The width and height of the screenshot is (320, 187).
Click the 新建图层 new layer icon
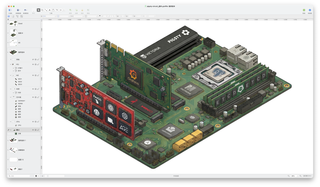25,10
